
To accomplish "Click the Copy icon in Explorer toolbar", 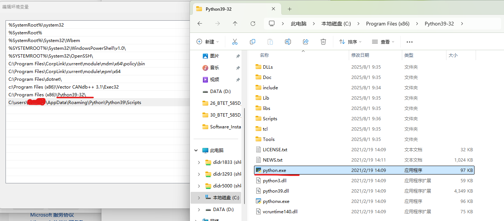I will click(253, 42).
